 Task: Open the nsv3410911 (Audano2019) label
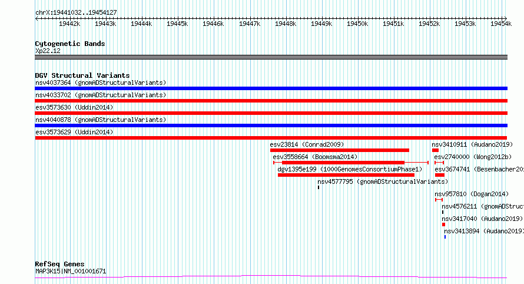tap(472, 144)
